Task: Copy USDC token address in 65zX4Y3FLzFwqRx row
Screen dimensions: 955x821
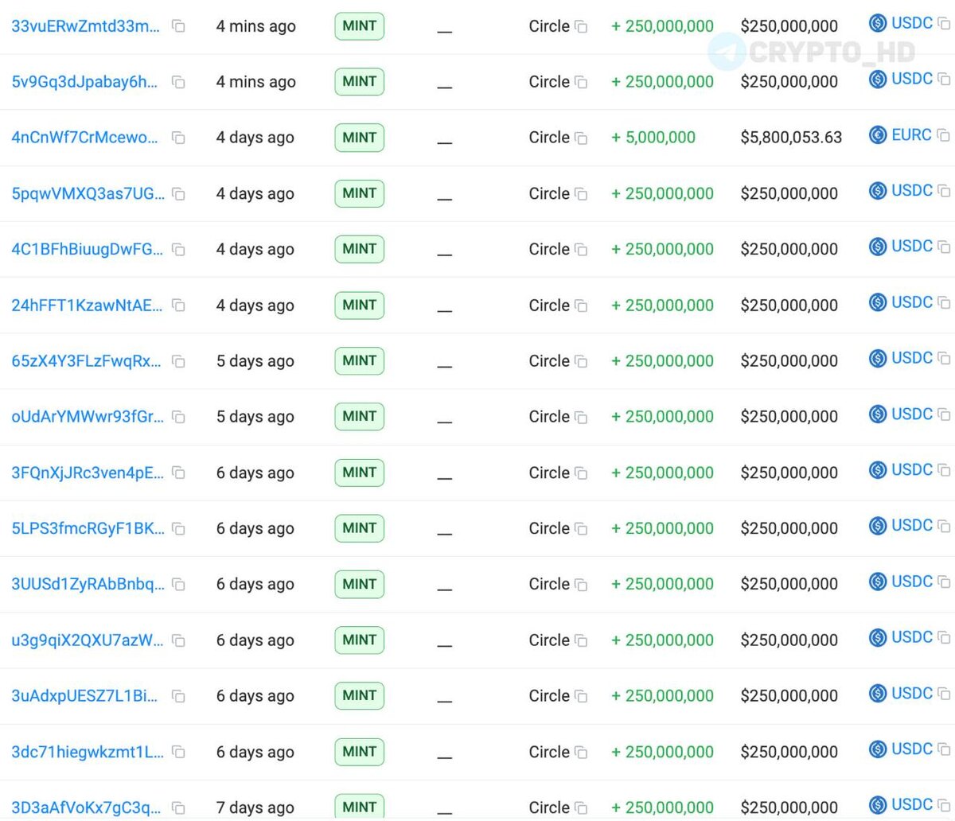Action: [943, 358]
